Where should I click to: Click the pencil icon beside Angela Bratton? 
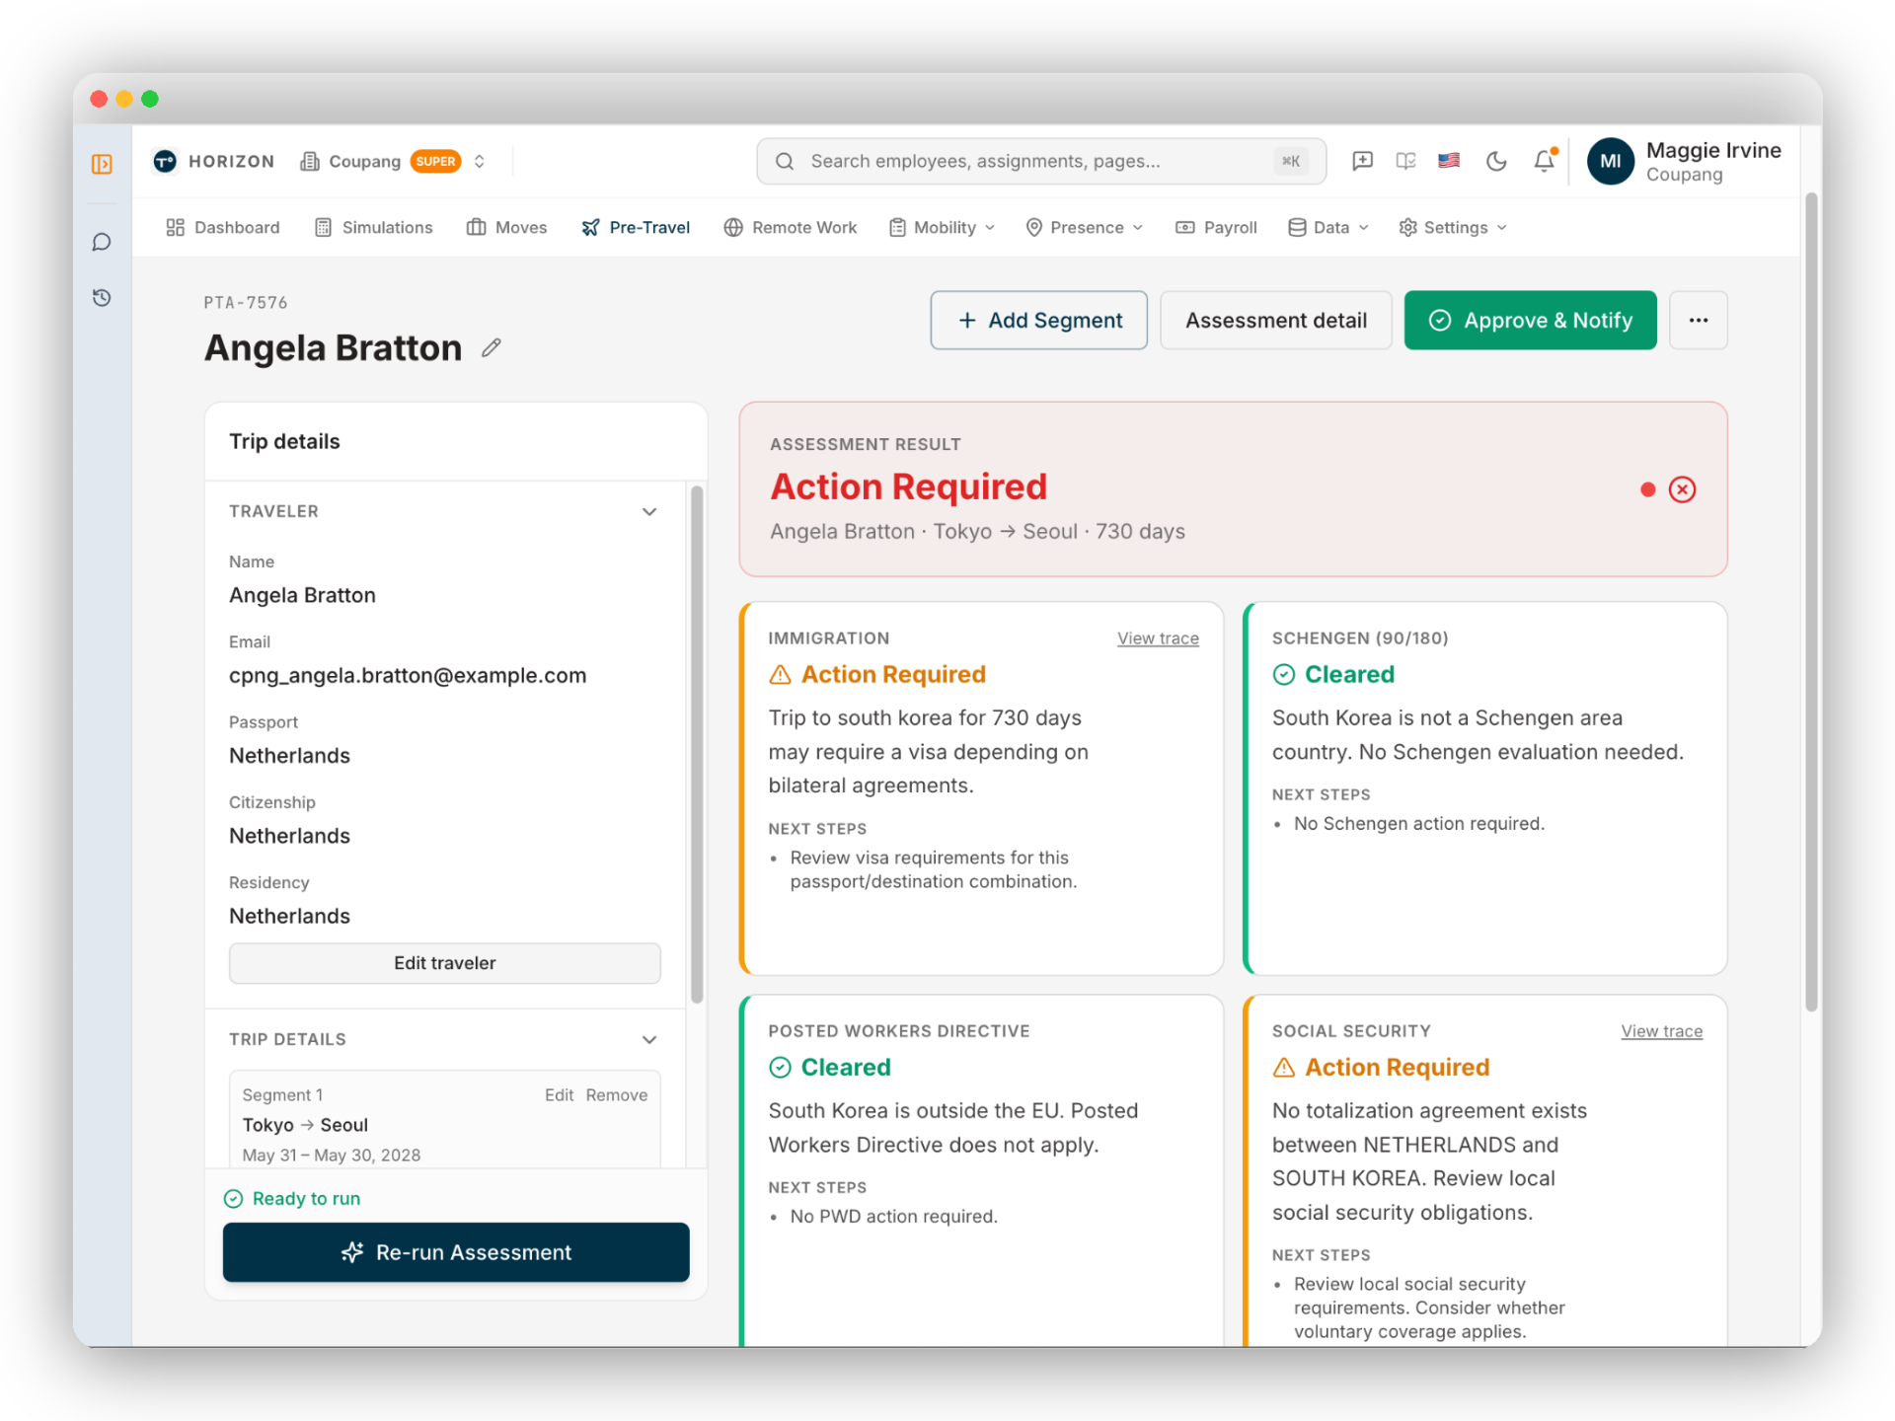492,347
